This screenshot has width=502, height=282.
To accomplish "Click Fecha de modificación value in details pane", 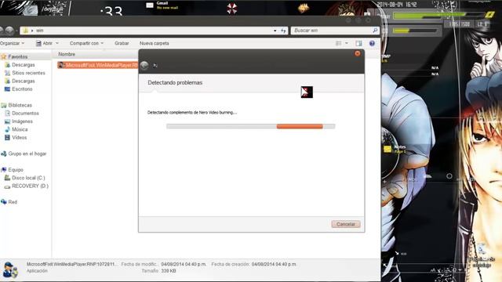I will 184,265.
